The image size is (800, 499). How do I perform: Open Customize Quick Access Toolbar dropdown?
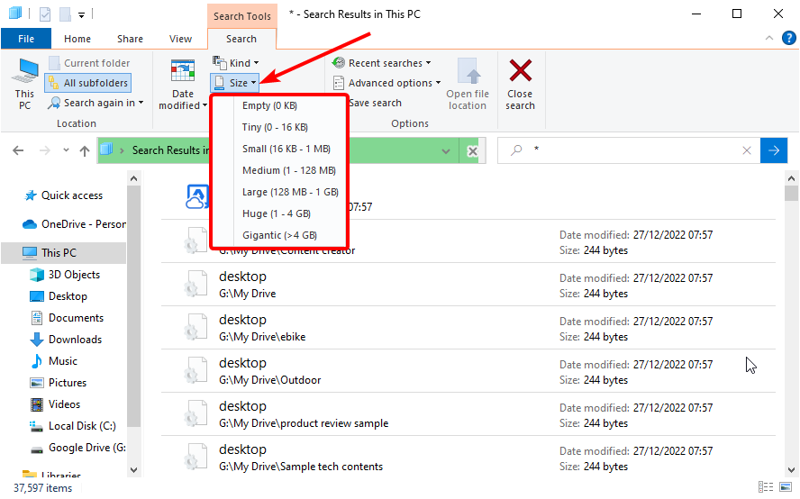82,15
